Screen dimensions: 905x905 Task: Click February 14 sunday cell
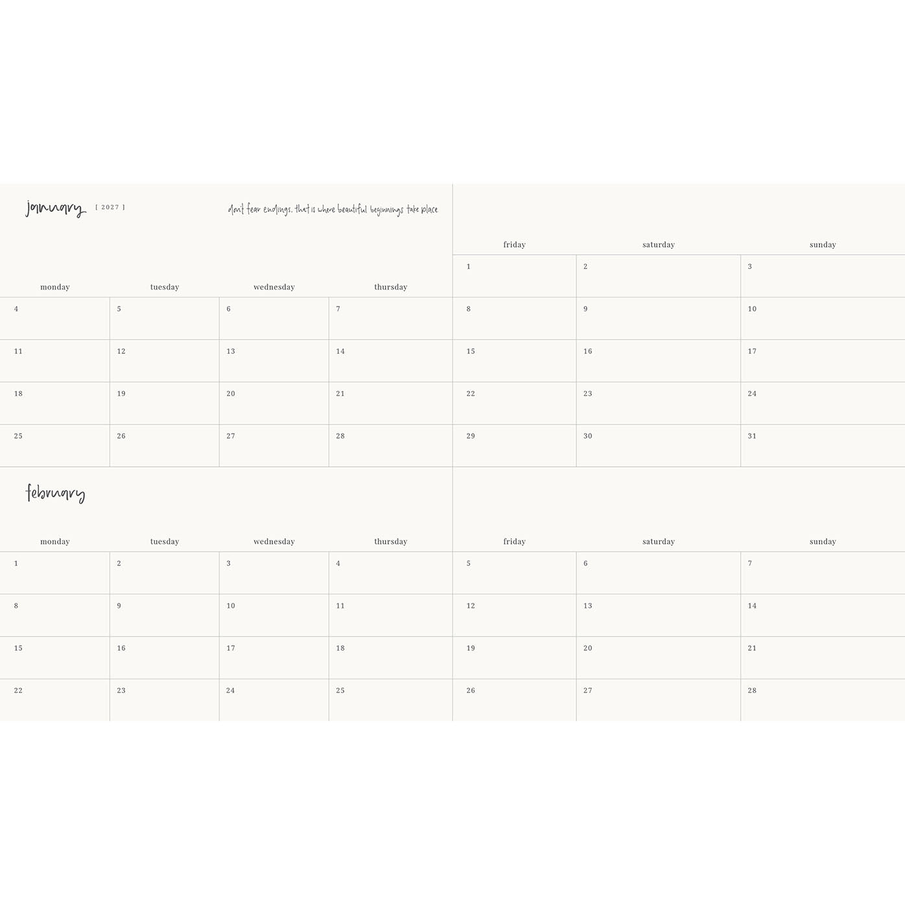(823, 615)
